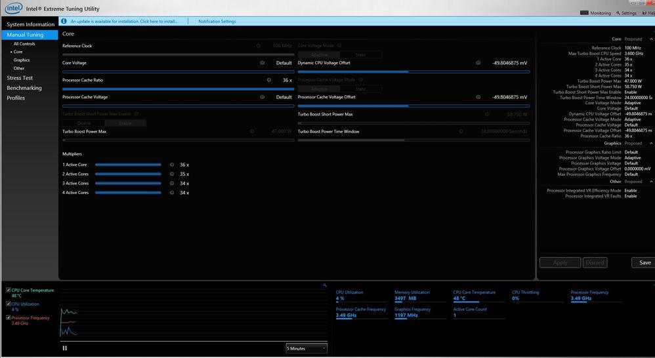Click the CPU Throttling monitor tile
The height and width of the screenshot is (358, 655).
538,296
